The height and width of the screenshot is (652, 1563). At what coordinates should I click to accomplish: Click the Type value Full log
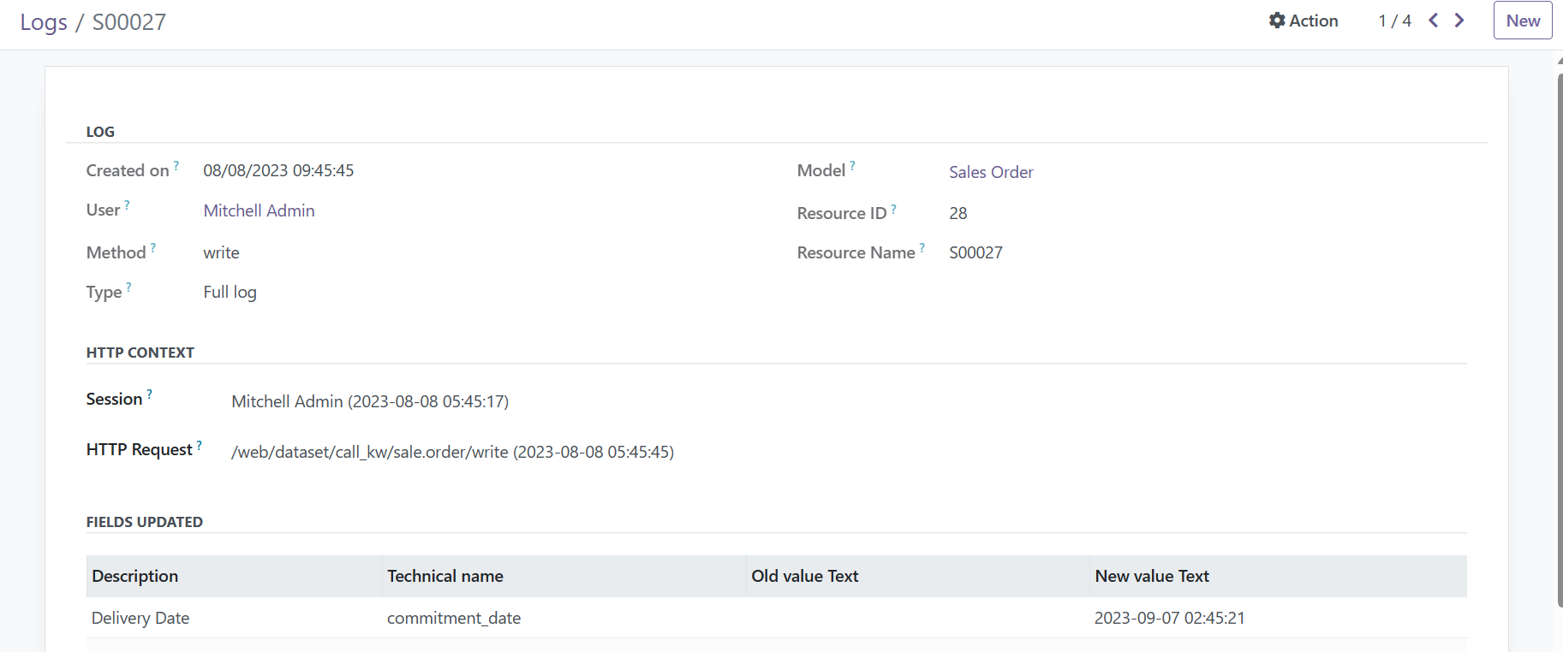[x=230, y=292]
